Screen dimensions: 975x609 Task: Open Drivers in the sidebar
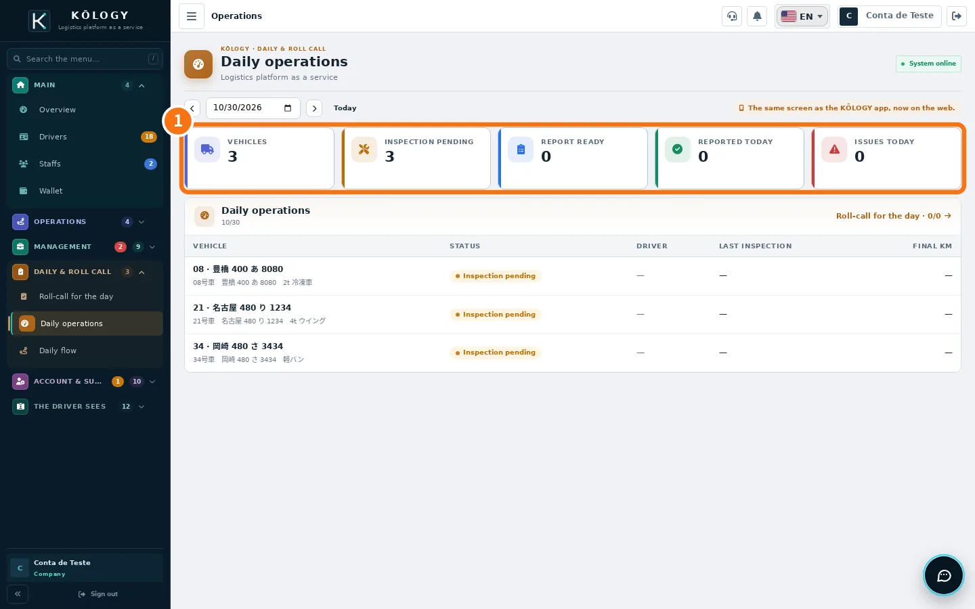(86, 137)
